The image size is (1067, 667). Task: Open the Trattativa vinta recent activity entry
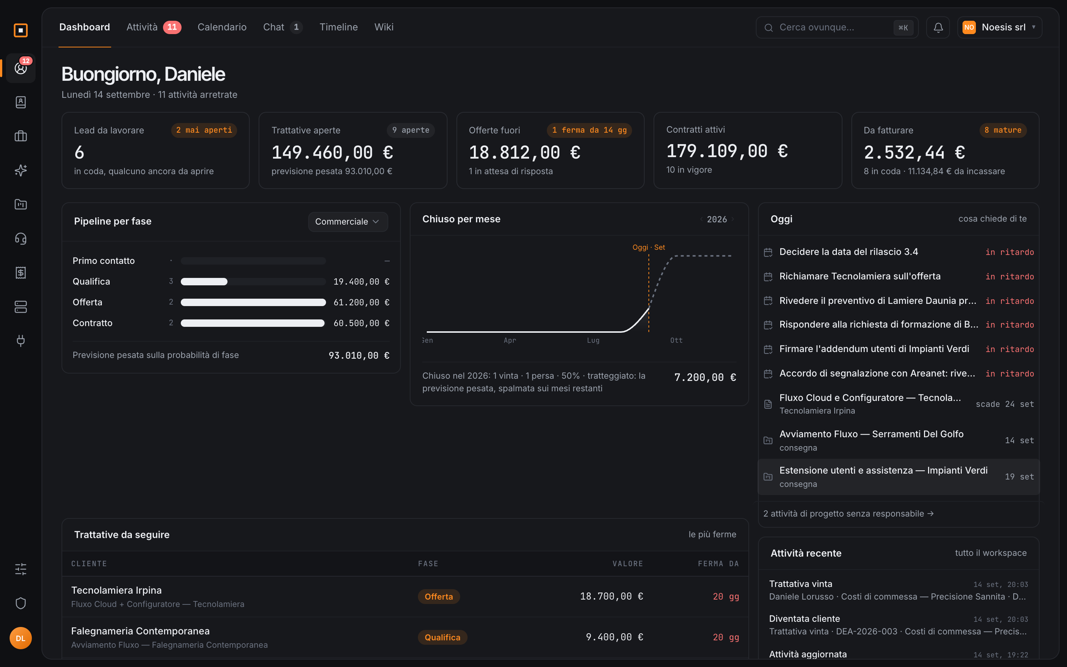point(898,590)
